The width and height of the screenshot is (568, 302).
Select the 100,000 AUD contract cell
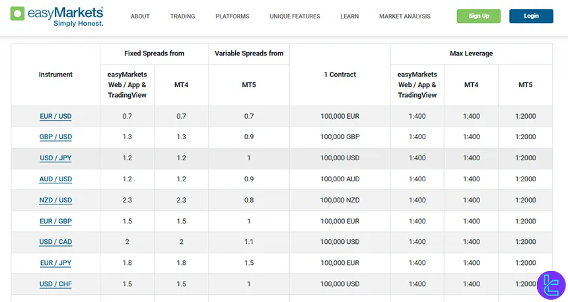[x=339, y=179]
